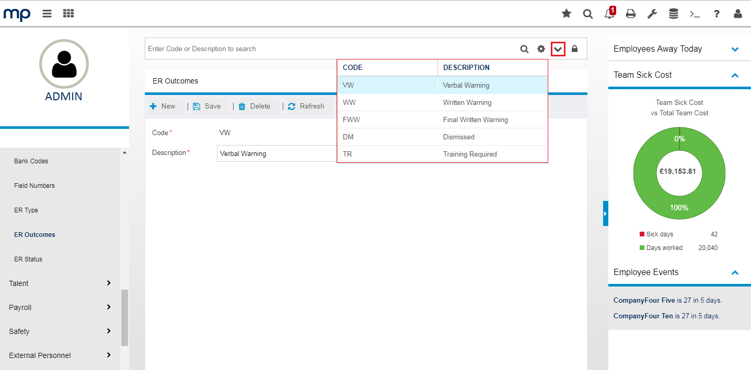The width and height of the screenshot is (751, 370).
Task: Click the £19,153.81 chart total
Action: [678, 171]
